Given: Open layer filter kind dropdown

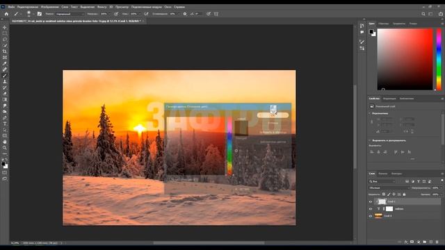Looking at the screenshot, I should point(382,181).
